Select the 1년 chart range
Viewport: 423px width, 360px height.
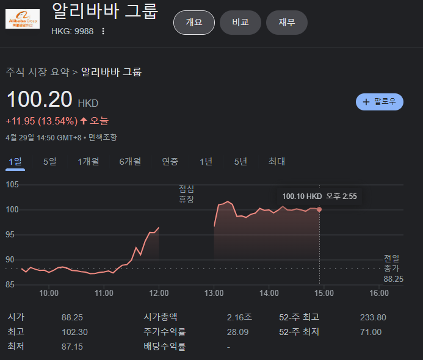click(206, 162)
